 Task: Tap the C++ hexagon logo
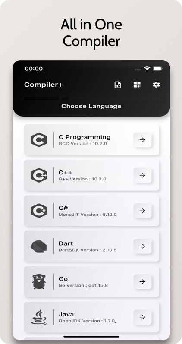click(39, 175)
